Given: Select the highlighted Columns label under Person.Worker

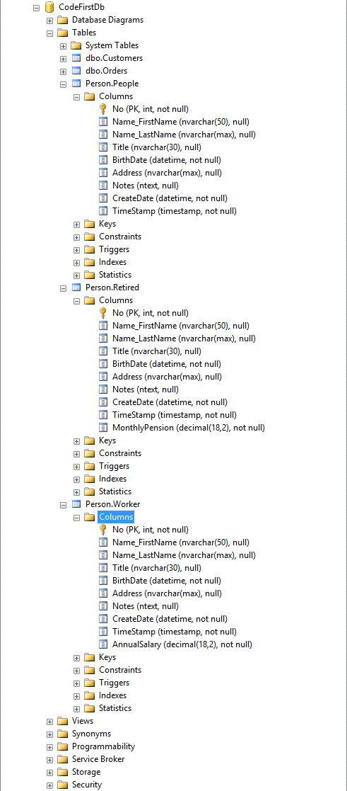Looking at the screenshot, I should [116, 516].
